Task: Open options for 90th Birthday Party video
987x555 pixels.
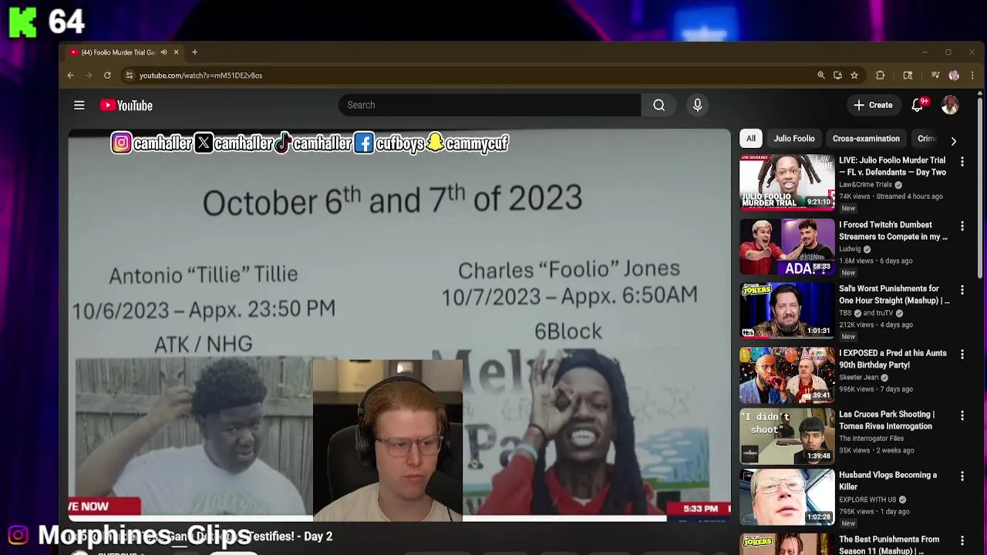Action: pos(962,354)
